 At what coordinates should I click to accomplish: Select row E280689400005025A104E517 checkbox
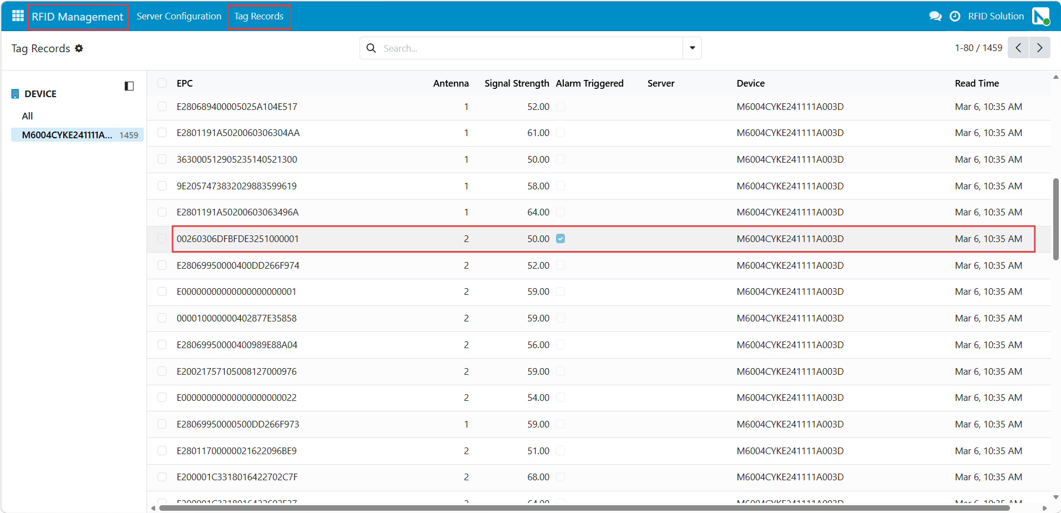(162, 107)
